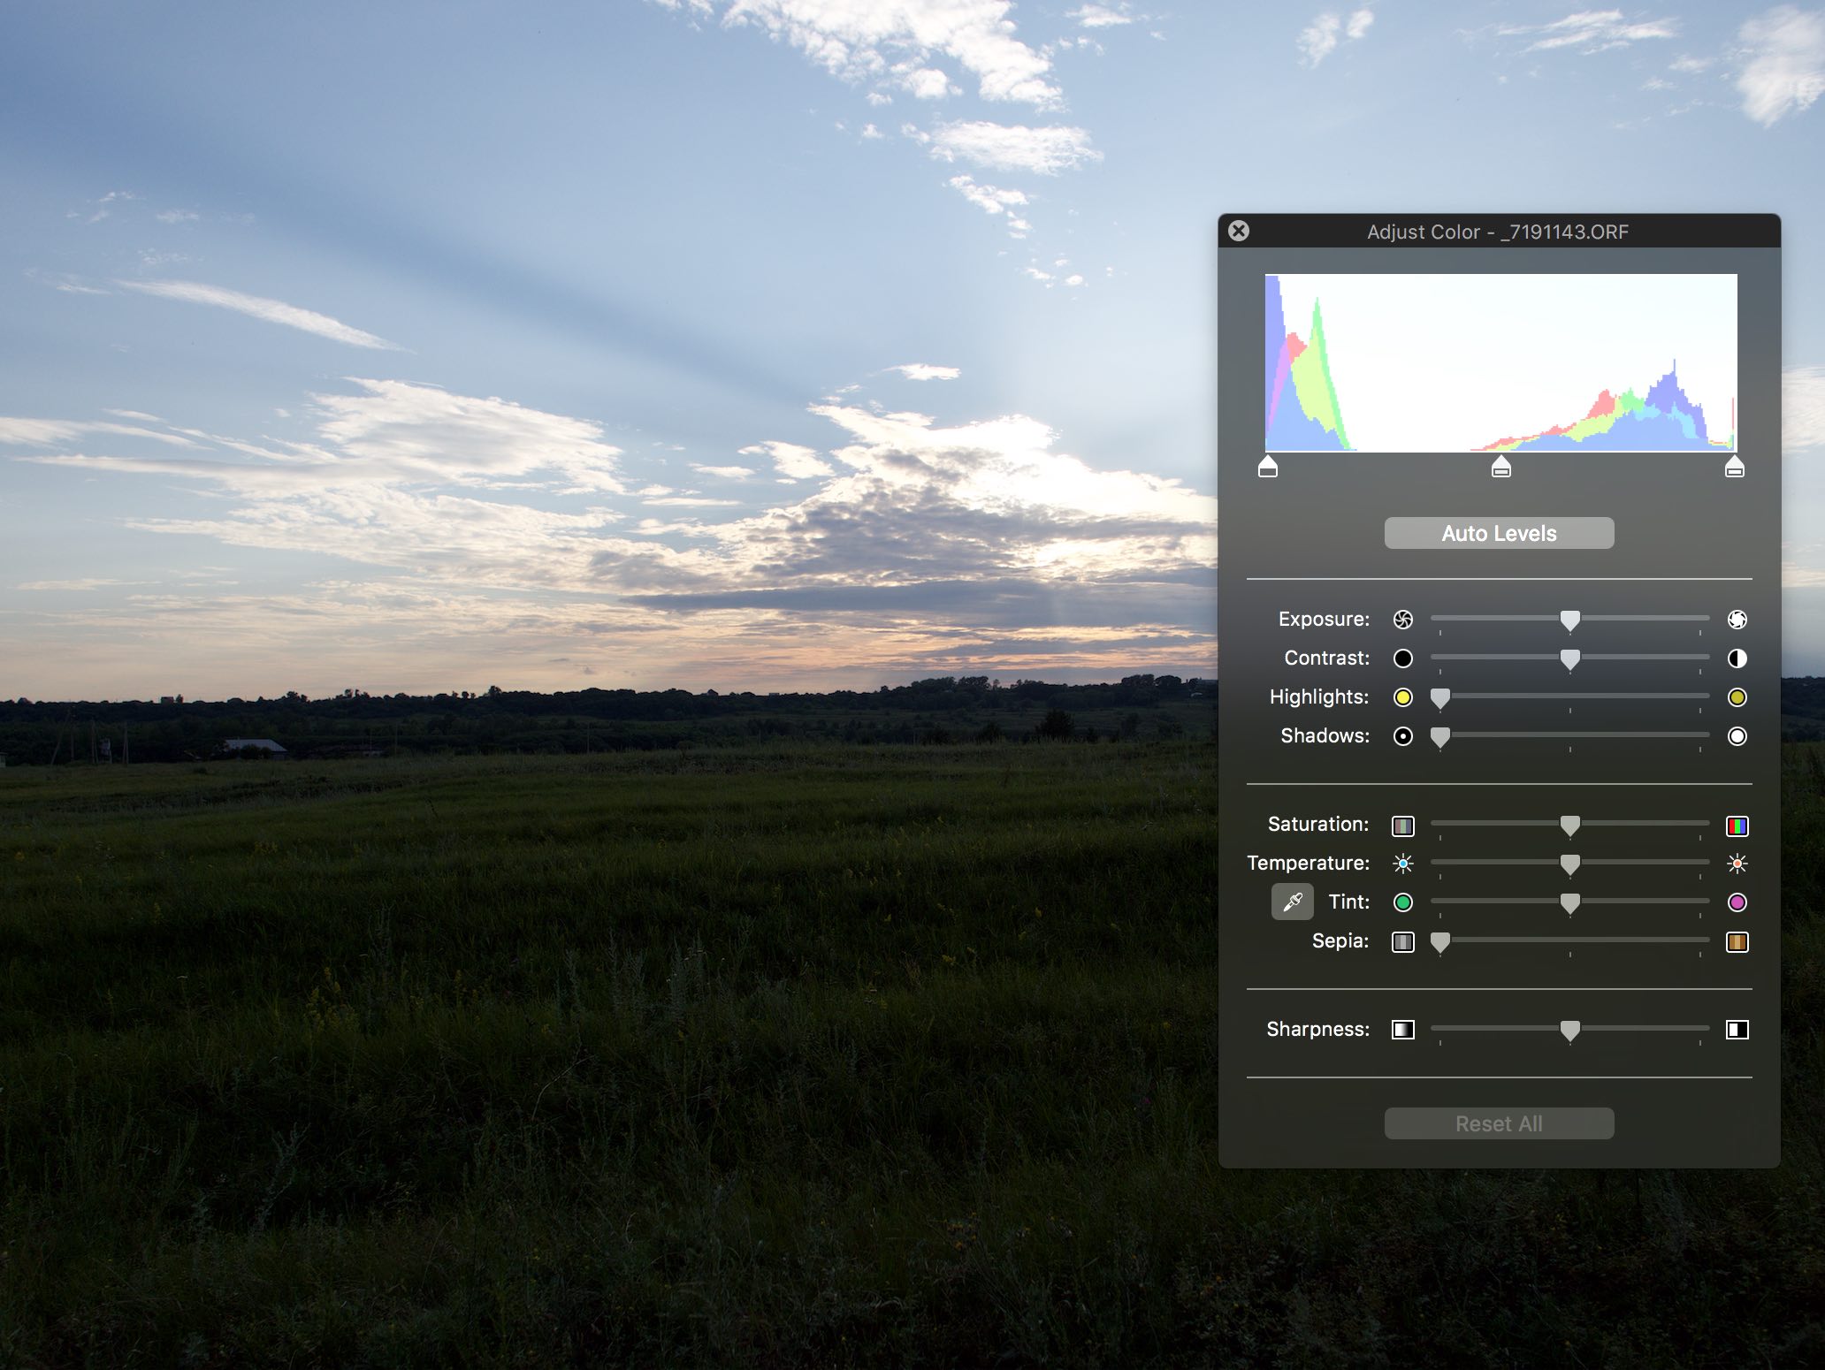Click the Adjust Color title bar text
Screen dimensions: 1825x1370
point(1498,232)
